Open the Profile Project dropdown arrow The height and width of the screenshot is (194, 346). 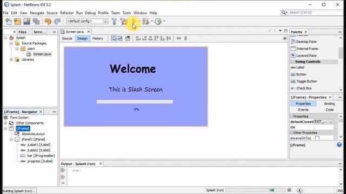point(164,22)
